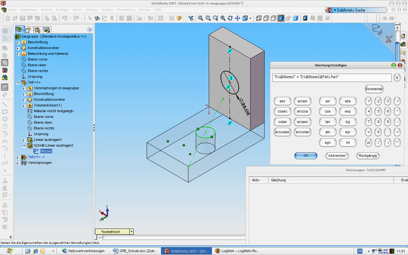Viewport: 408px width, 255px height.
Task: Open the Bearbeiten menu
Action: coord(29,10)
